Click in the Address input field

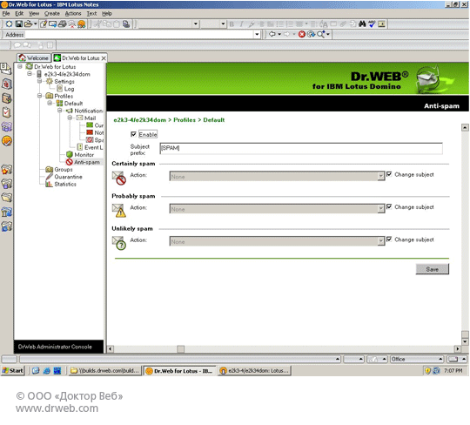[139, 35]
